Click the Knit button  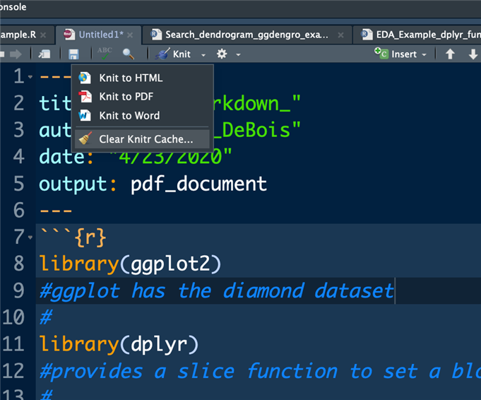pyautogui.click(x=174, y=54)
